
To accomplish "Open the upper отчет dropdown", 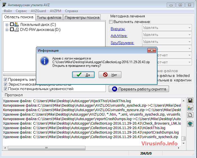I will click(x=175, y=55).
